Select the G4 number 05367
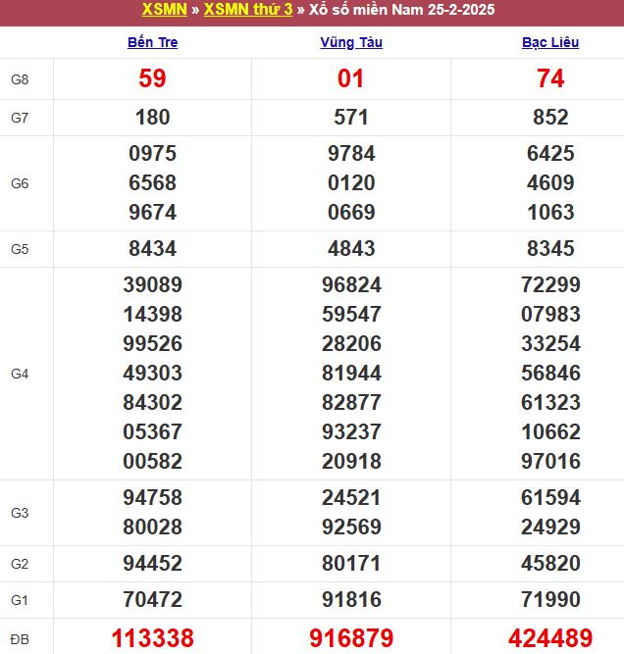This screenshot has width=624, height=654. tap(152, 431)
